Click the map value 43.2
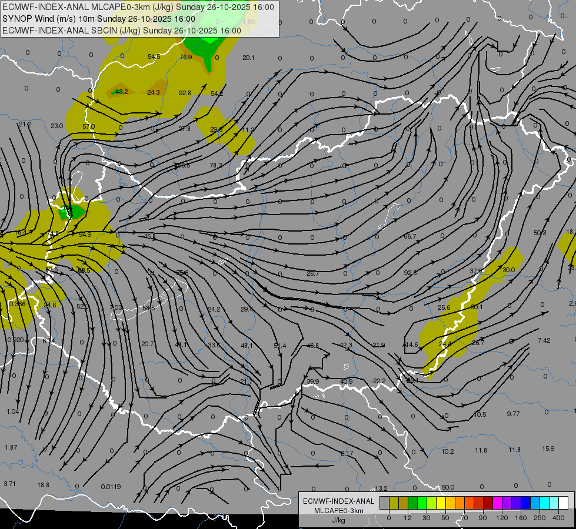Image resolution: width=576 pixels, height=529 pixels. coord(122,92)
